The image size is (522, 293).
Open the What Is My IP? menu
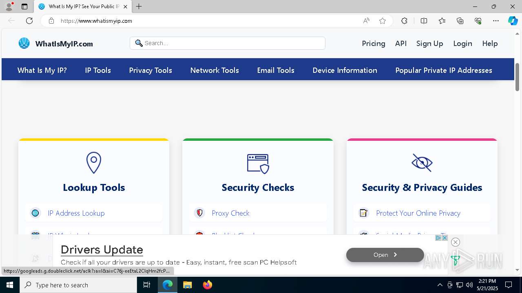pyautogui.click(x=42, y=70)
